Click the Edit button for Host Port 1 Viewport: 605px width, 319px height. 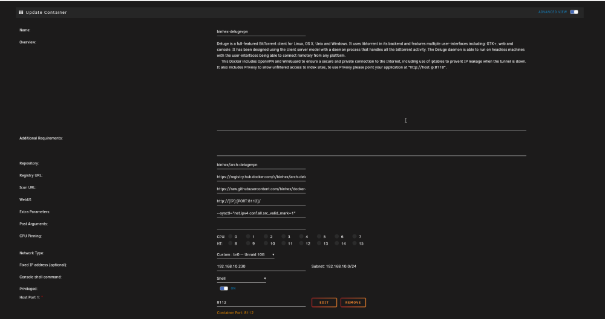324,303
